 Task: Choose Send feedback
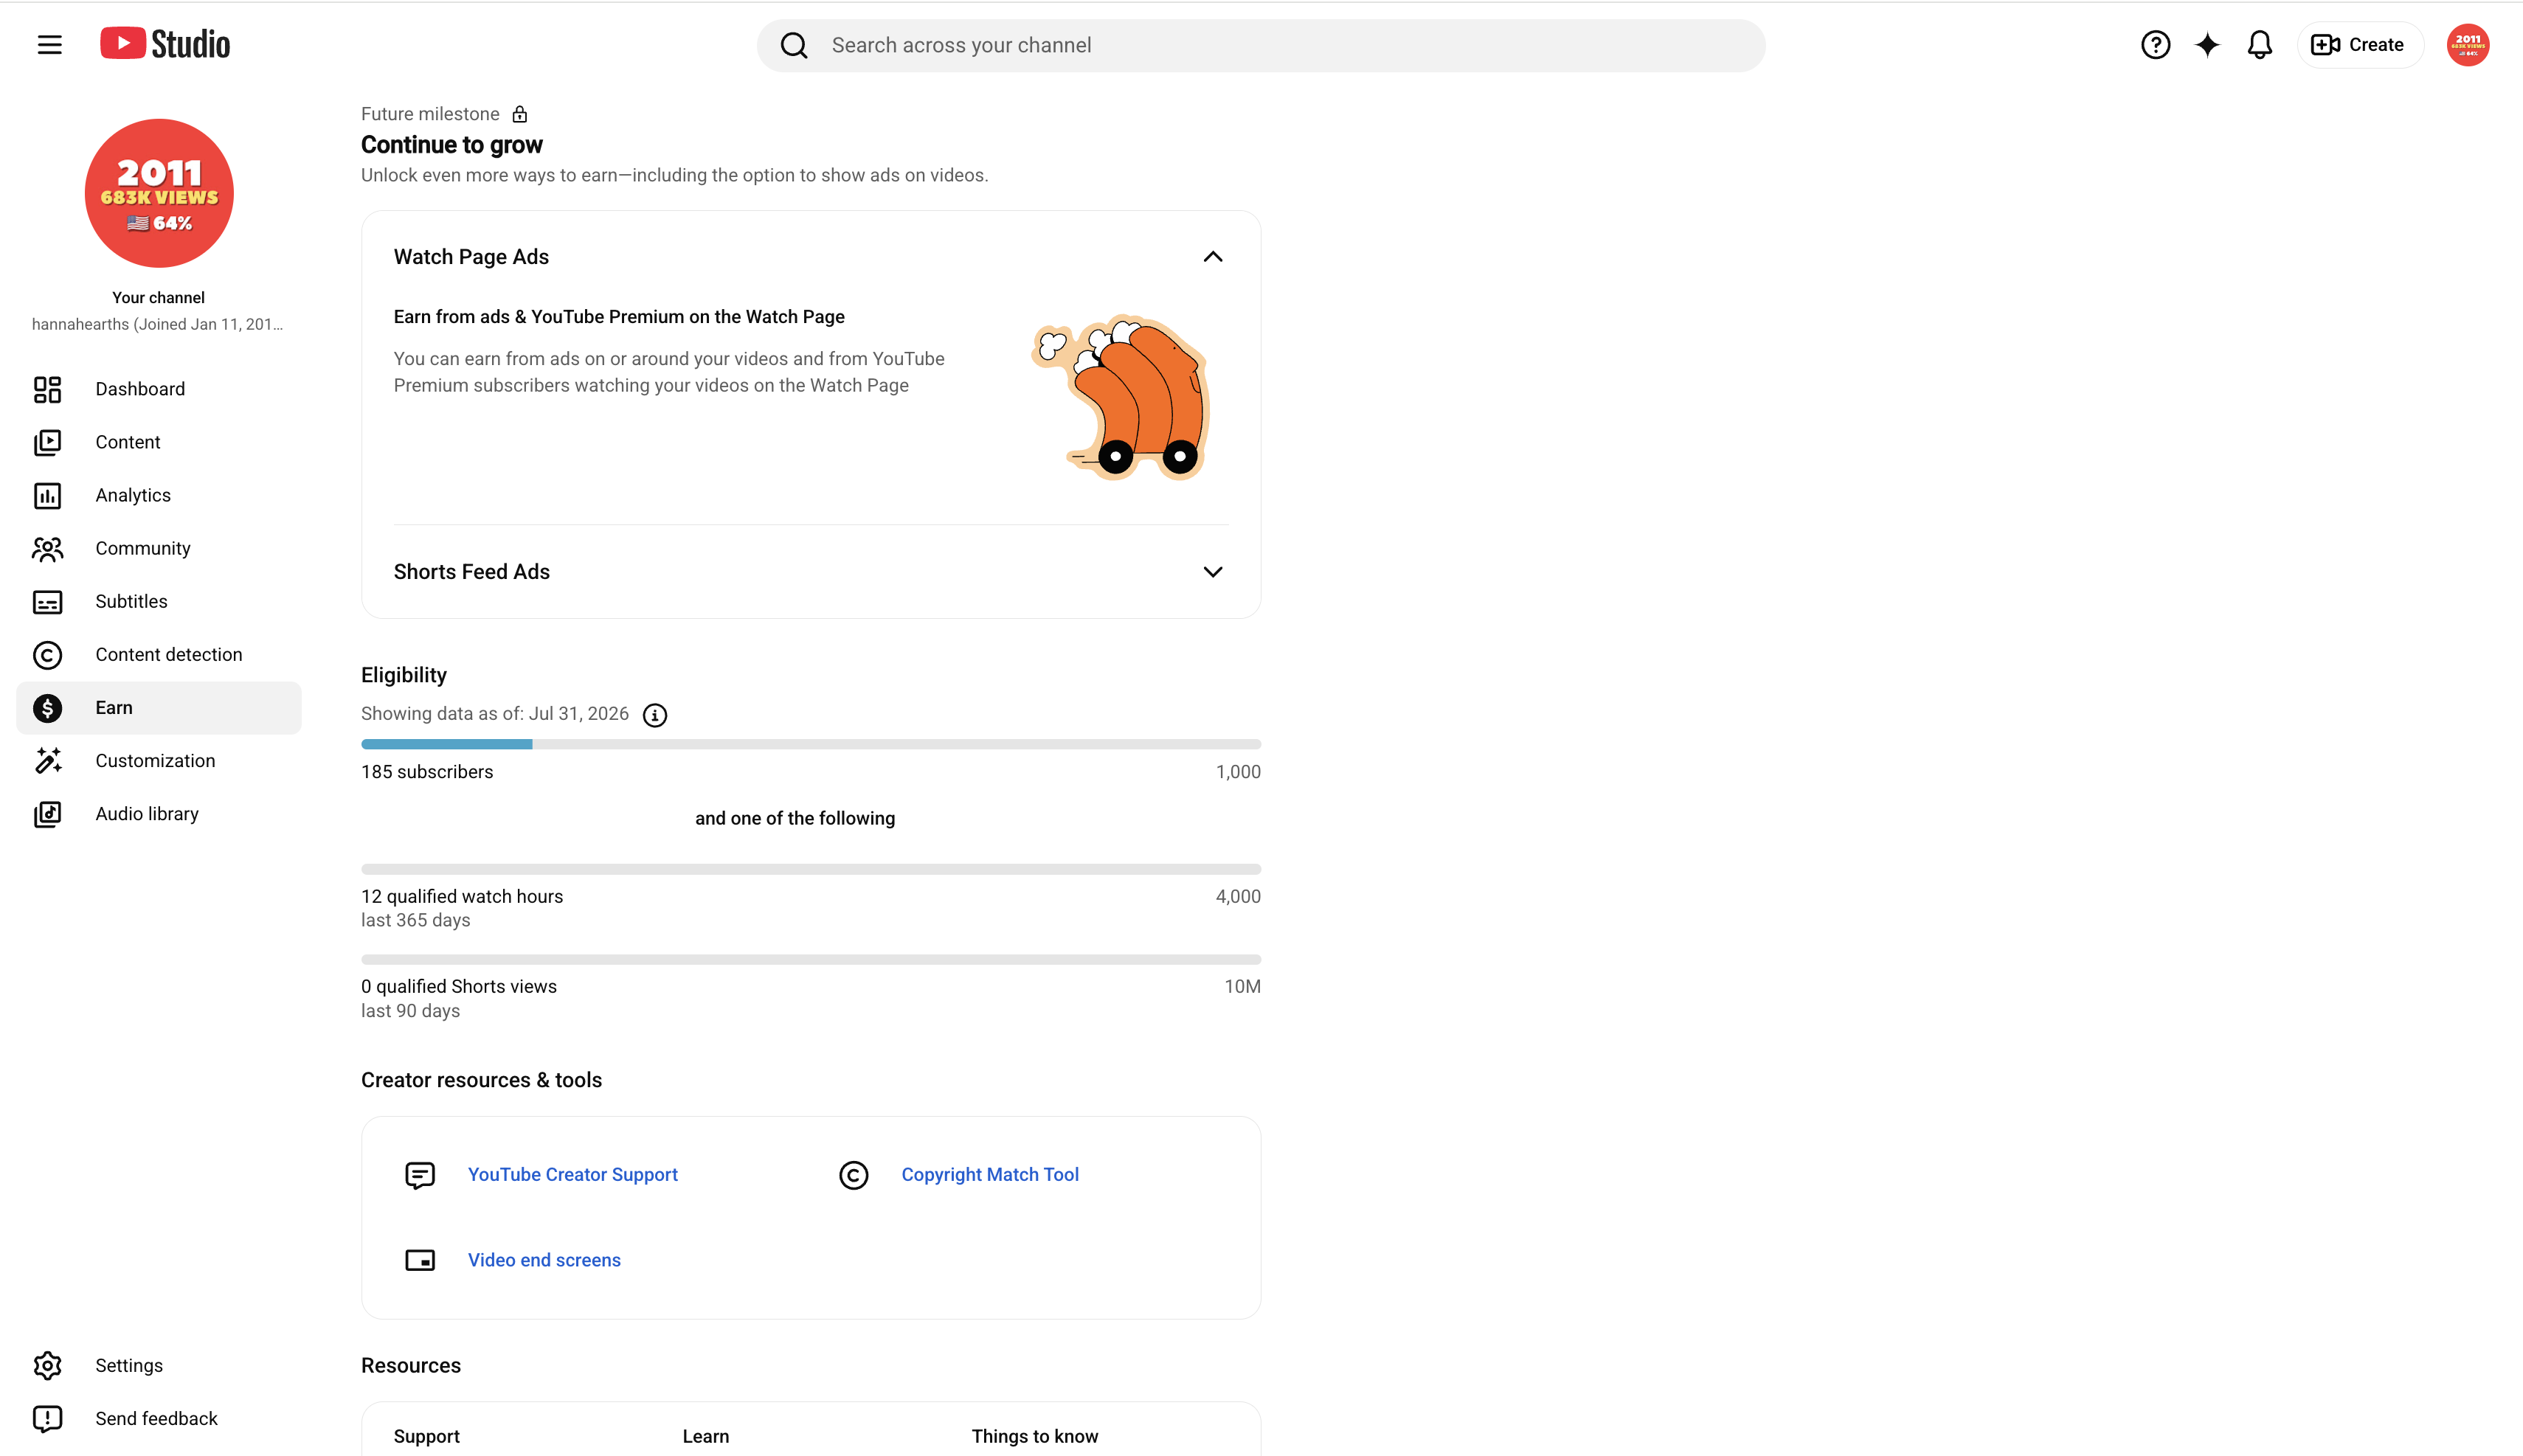159,1419
